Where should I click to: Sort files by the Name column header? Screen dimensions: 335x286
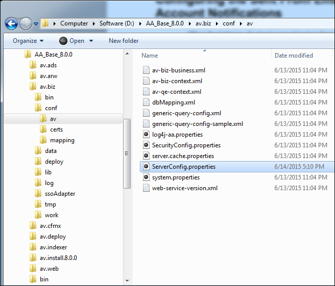(150, 56)
